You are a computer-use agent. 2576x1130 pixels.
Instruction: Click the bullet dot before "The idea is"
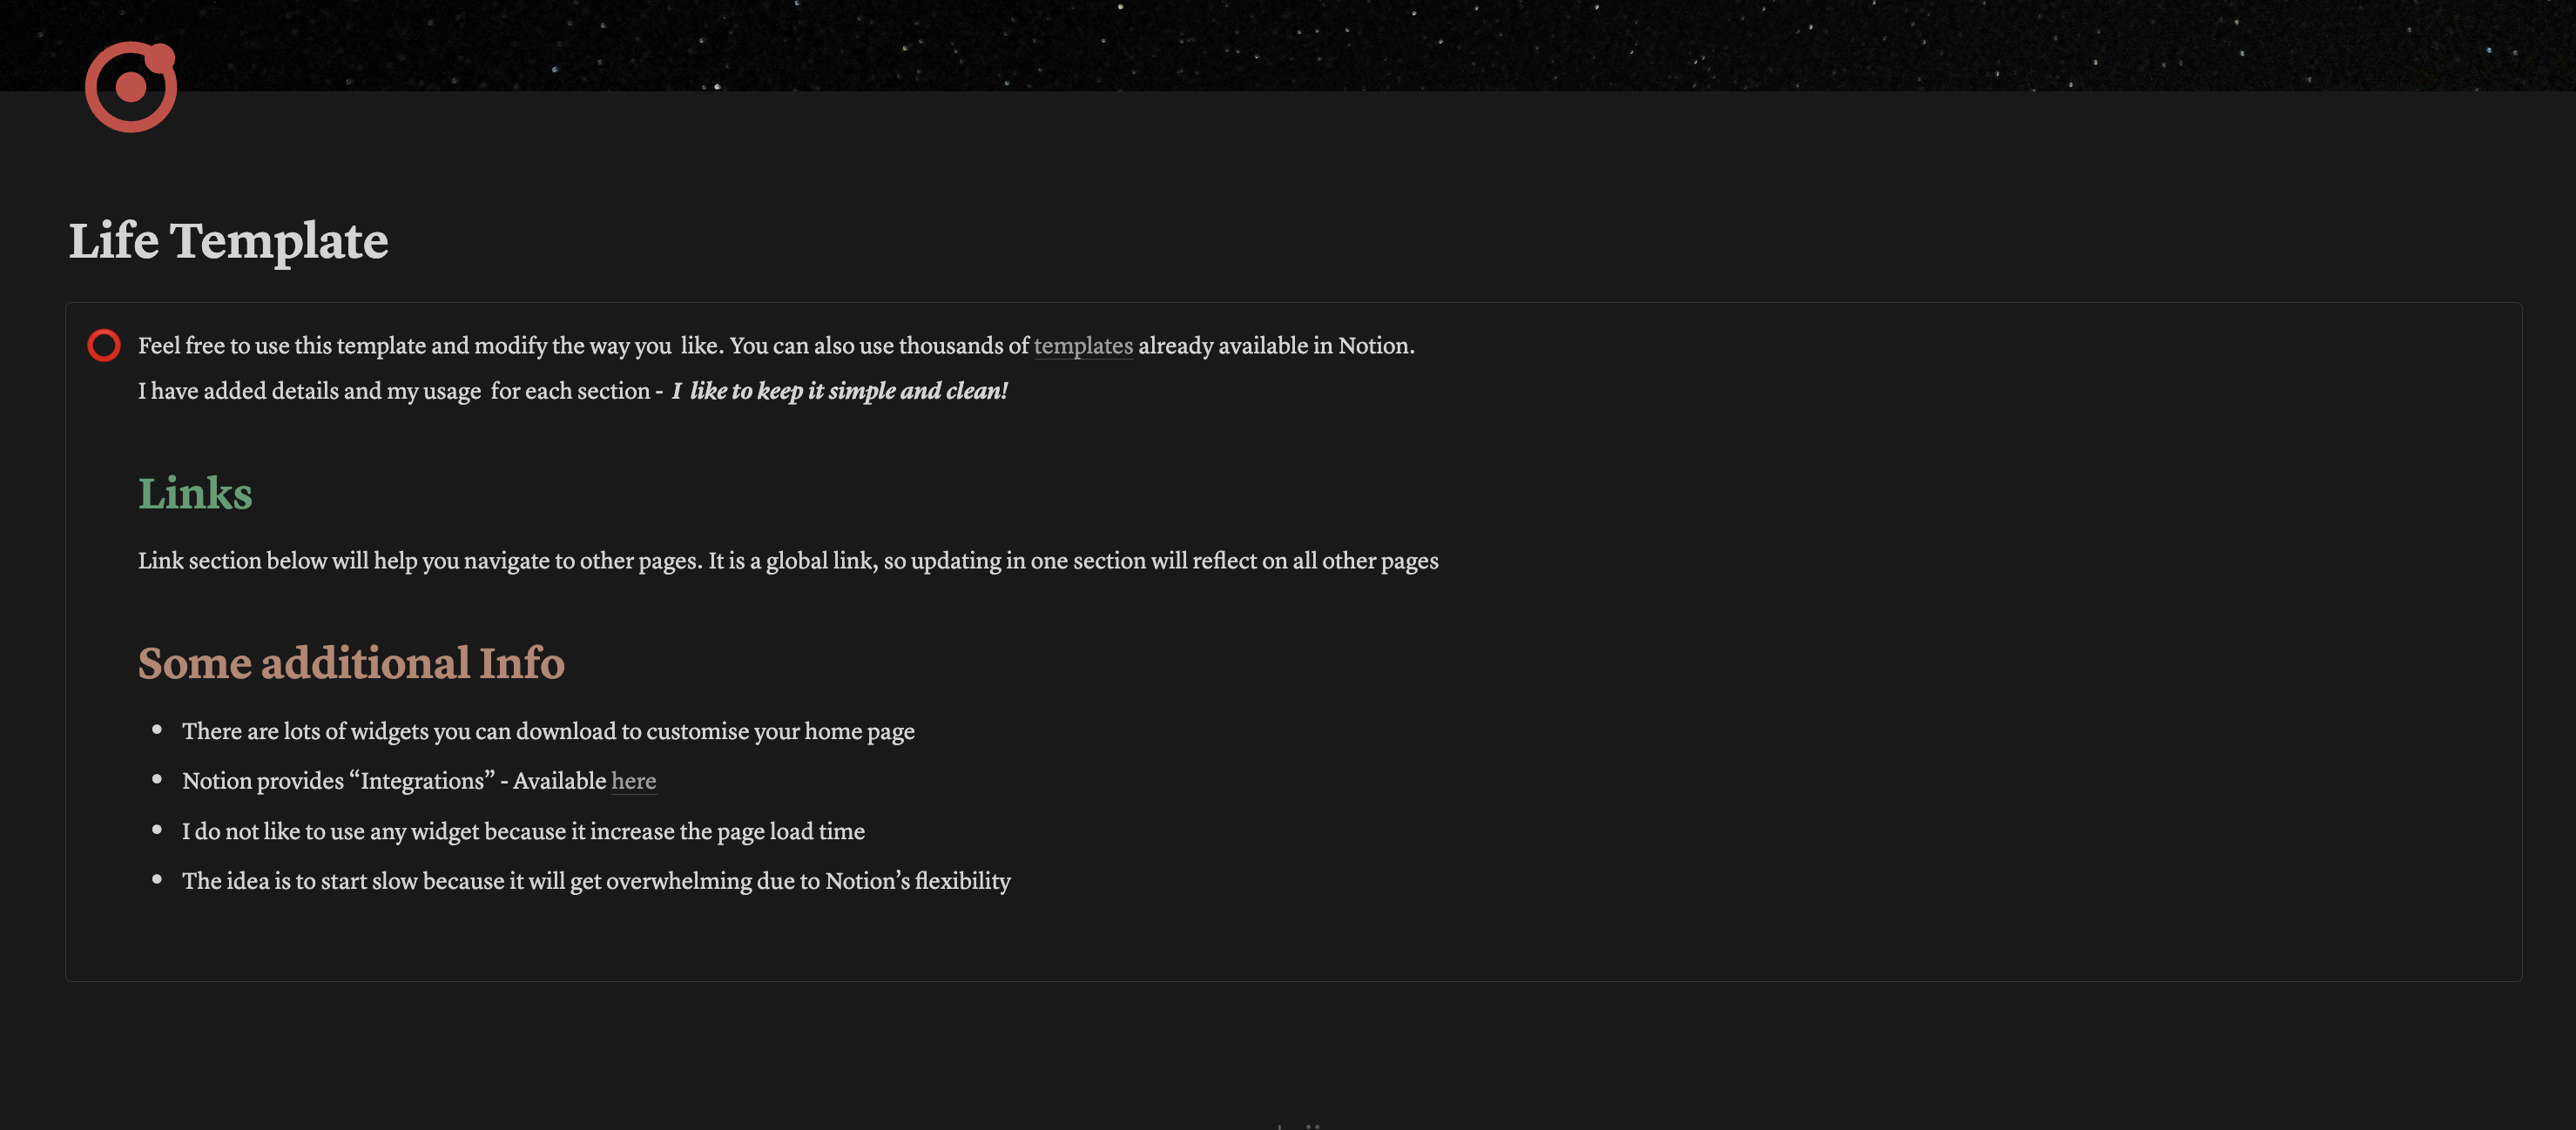[x=157, y=879]
